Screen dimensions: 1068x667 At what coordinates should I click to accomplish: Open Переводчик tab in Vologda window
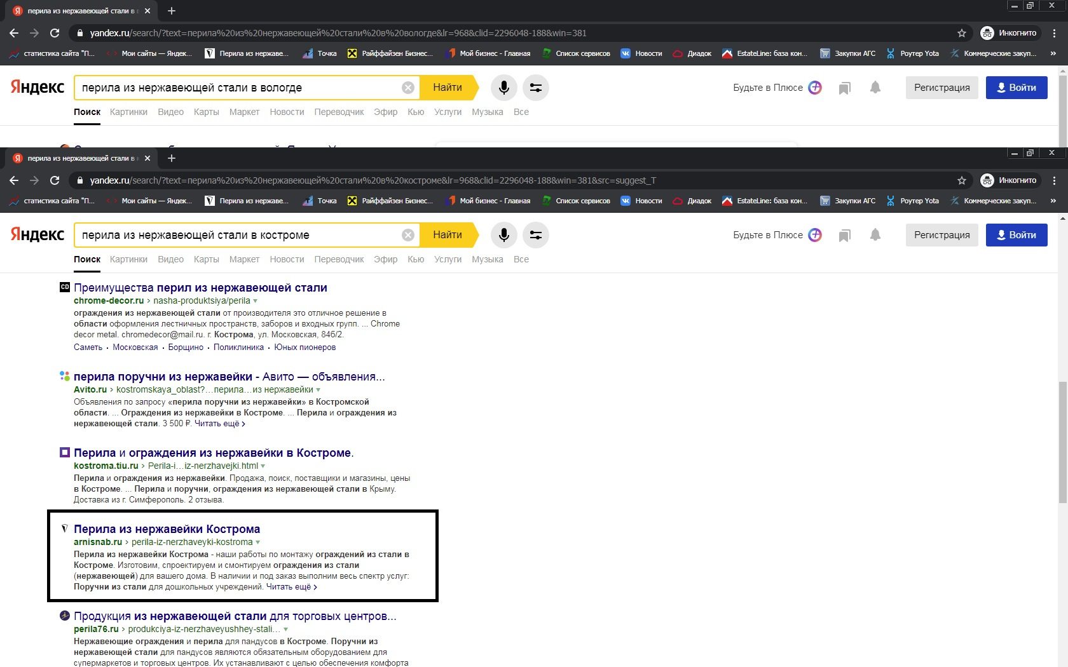[x=339, y=112]
